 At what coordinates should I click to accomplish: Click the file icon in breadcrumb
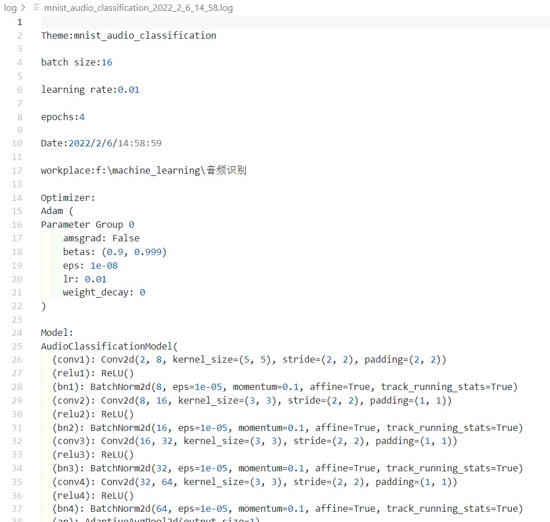[x=36, y=7]
